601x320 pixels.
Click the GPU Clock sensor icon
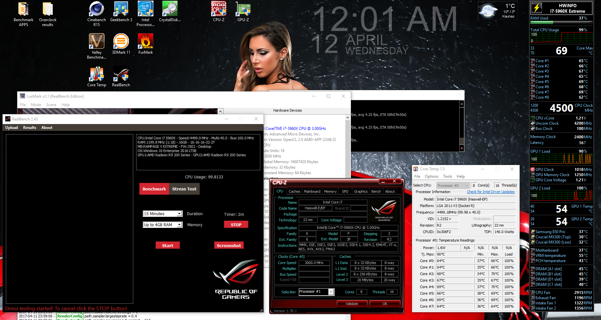533,170
